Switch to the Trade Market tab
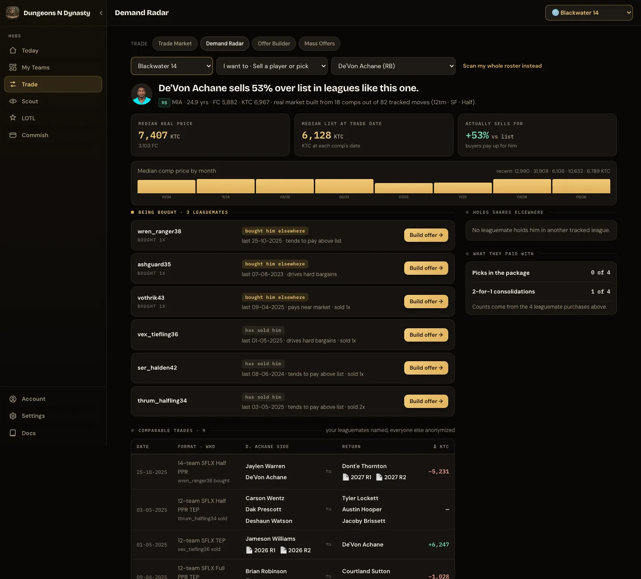The image size is (641, 579). tap(175, 44)
